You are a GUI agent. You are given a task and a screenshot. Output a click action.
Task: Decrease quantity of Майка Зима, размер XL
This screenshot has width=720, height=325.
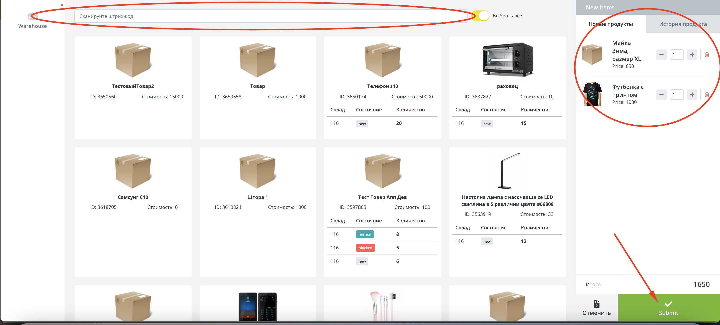(x=661, y=55)
